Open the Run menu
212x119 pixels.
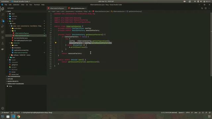pos(31,5)
